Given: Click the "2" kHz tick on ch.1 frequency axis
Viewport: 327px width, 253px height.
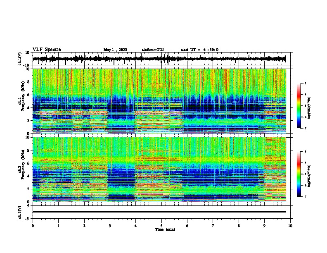Looking at the screenshot, I should point(28,120).
